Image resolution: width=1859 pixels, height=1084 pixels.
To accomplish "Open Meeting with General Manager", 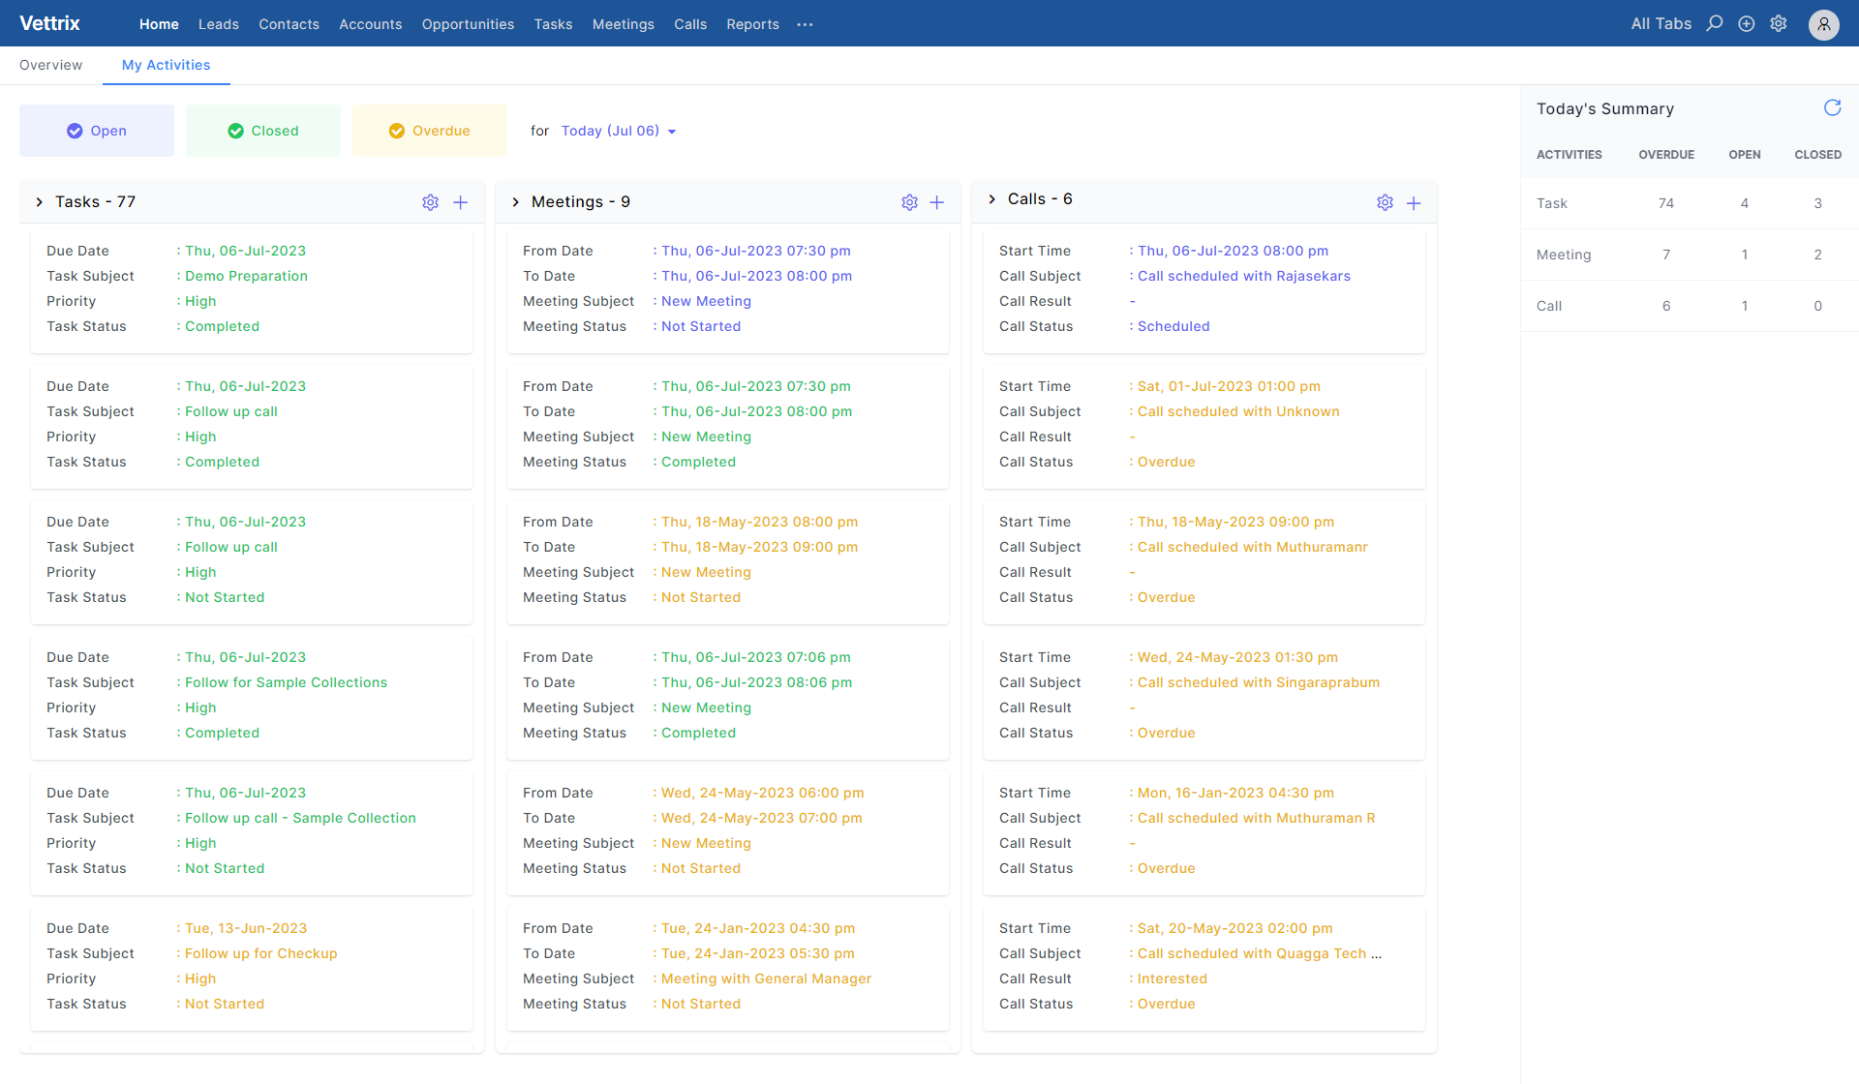I will coord(766,979).
